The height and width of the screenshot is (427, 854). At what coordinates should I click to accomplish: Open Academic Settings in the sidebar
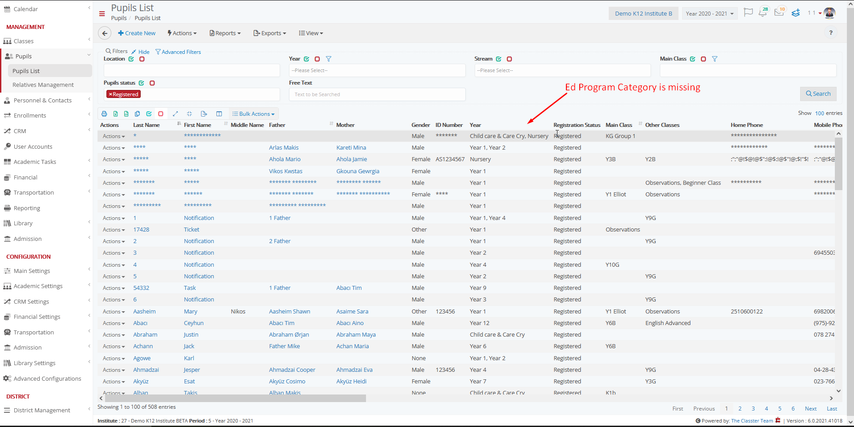(x=46, y=286)
